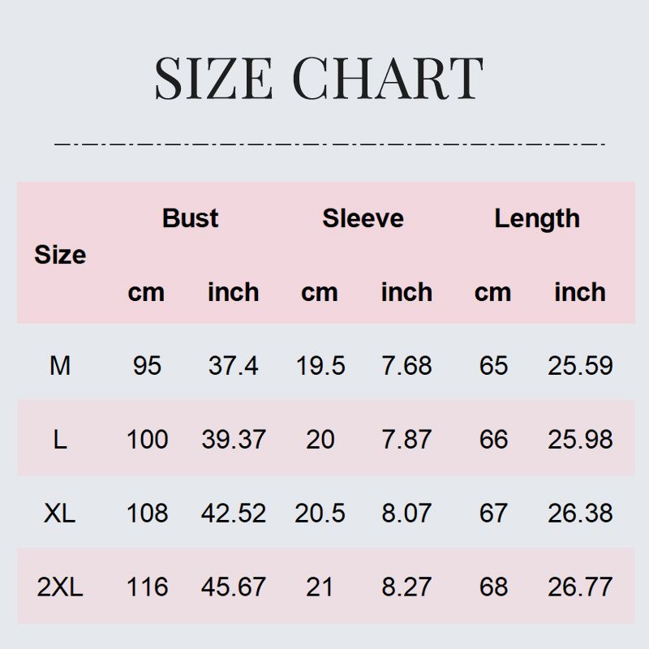Click the 37.4 inch bust value
The width and height of the screenshot is (649, 649).
point(233,366)
